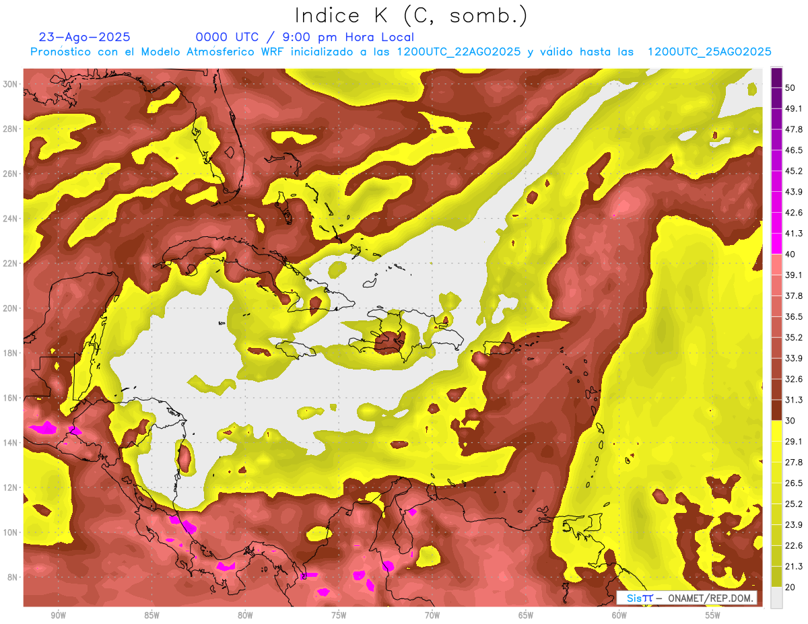Screen dimensions: 808x624
Task: Click the colorbar value "35.2"
Action: coord(793,337)
